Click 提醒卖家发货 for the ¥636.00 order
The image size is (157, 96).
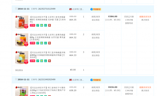145,87
